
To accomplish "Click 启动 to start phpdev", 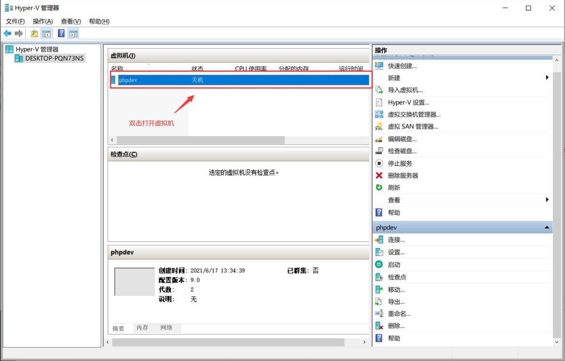I will point(395,264).
